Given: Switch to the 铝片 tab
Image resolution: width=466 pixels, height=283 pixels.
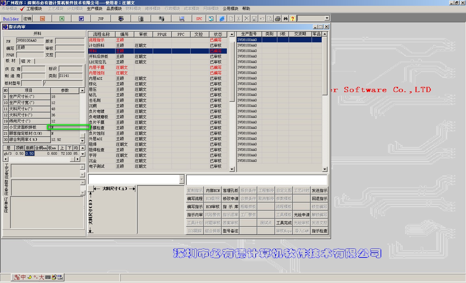Looking at the screenshot, I should click(26, 61).
